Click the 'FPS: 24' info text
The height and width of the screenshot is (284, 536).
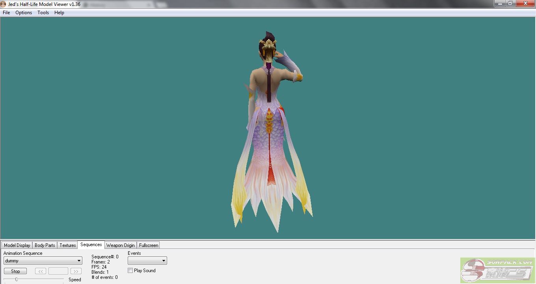[x=99, y=267]
